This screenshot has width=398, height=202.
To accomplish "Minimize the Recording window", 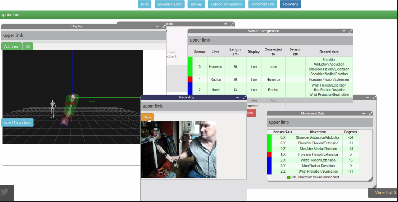I will 237,97.
